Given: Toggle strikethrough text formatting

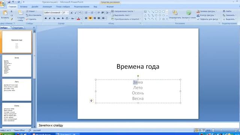Looking at the screenshot, I should 58,18.
